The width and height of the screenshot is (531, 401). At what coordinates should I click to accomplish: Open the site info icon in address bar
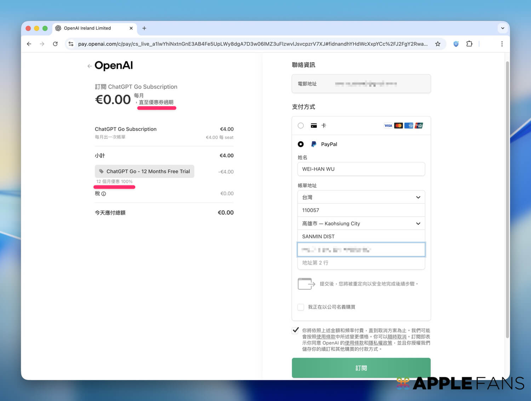pyautogui.click(x=71, y=44)
